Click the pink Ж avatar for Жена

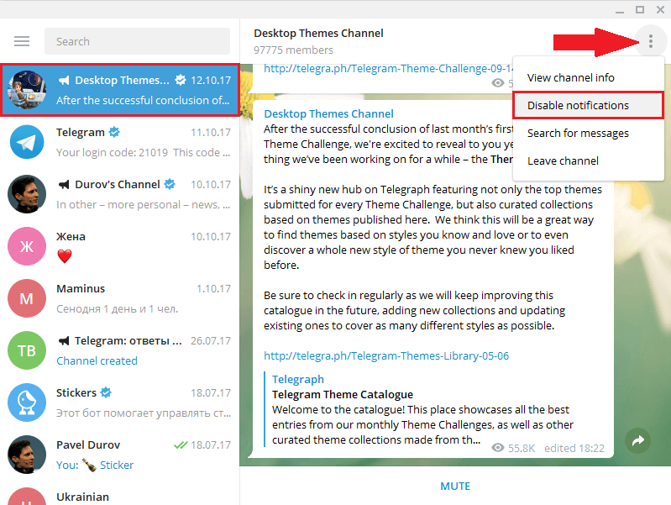[27, 246]
